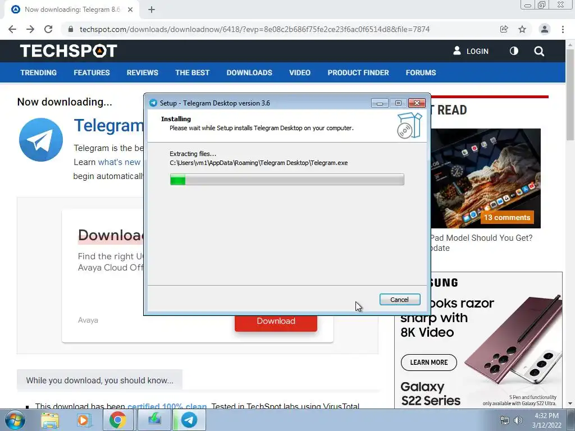Click the page vertical scrollbar thumb
575x431 pixels.
coord(570,94)
